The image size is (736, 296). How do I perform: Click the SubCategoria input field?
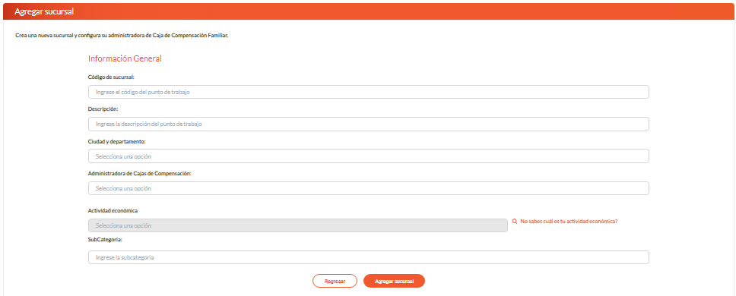coord(369,257)
